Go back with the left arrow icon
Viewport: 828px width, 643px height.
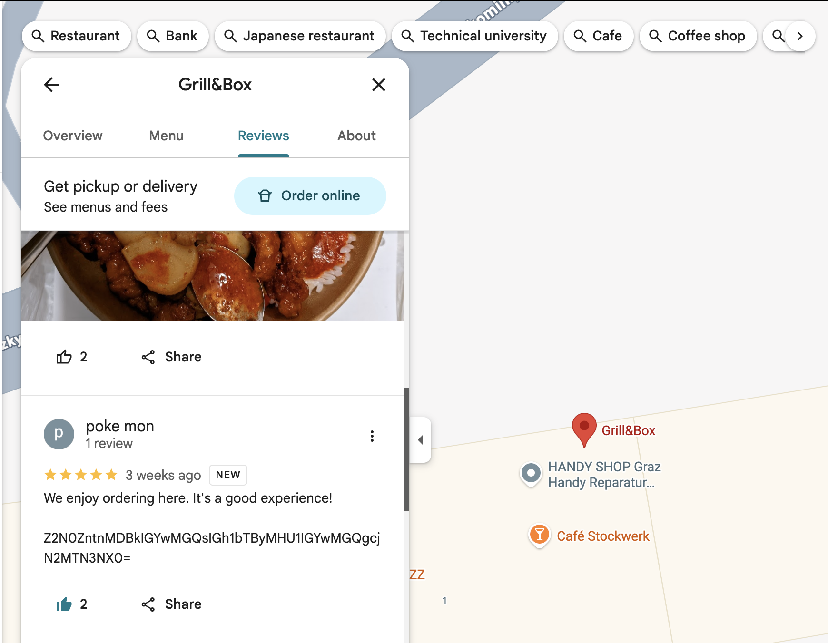coord(51,85)
